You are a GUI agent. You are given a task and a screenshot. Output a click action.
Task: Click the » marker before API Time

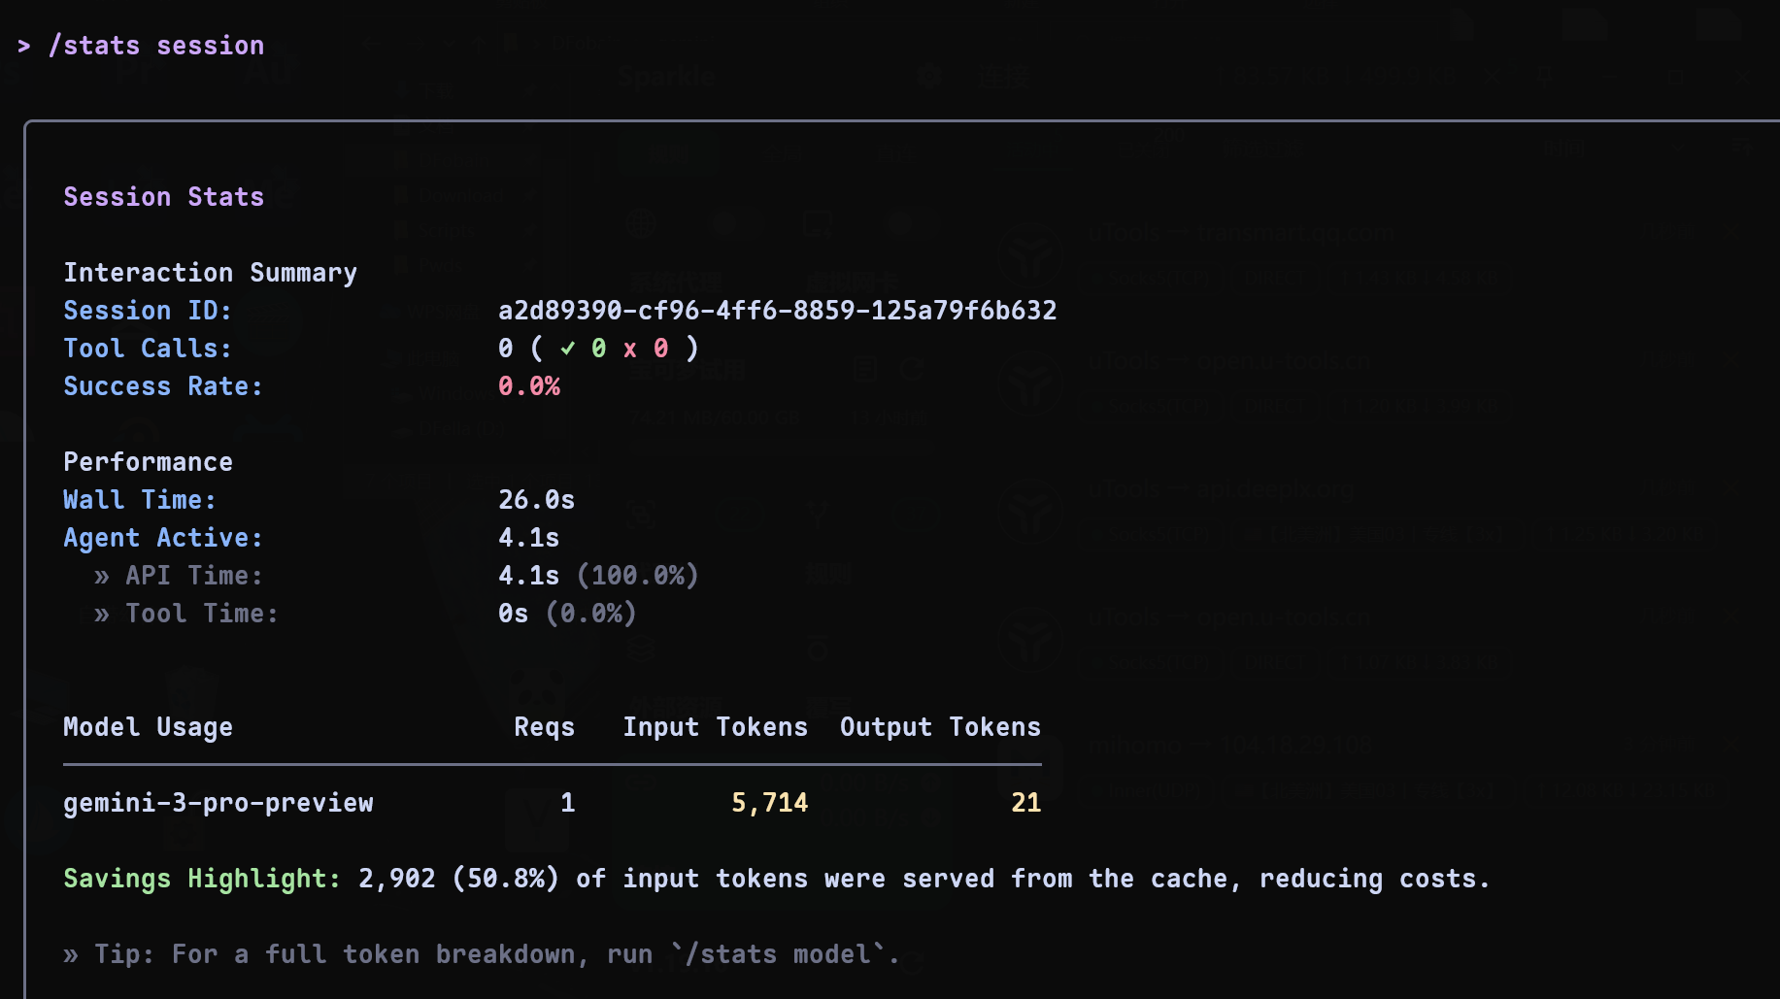coord(102,577)
